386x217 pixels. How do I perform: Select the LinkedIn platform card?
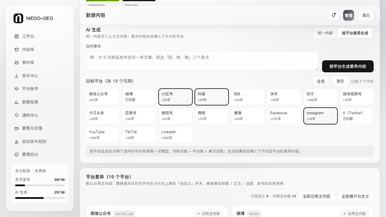pos(176,135)
